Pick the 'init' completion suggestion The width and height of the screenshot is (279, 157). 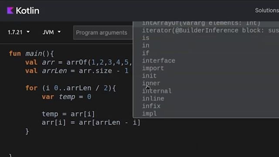(x=206, y=76)
